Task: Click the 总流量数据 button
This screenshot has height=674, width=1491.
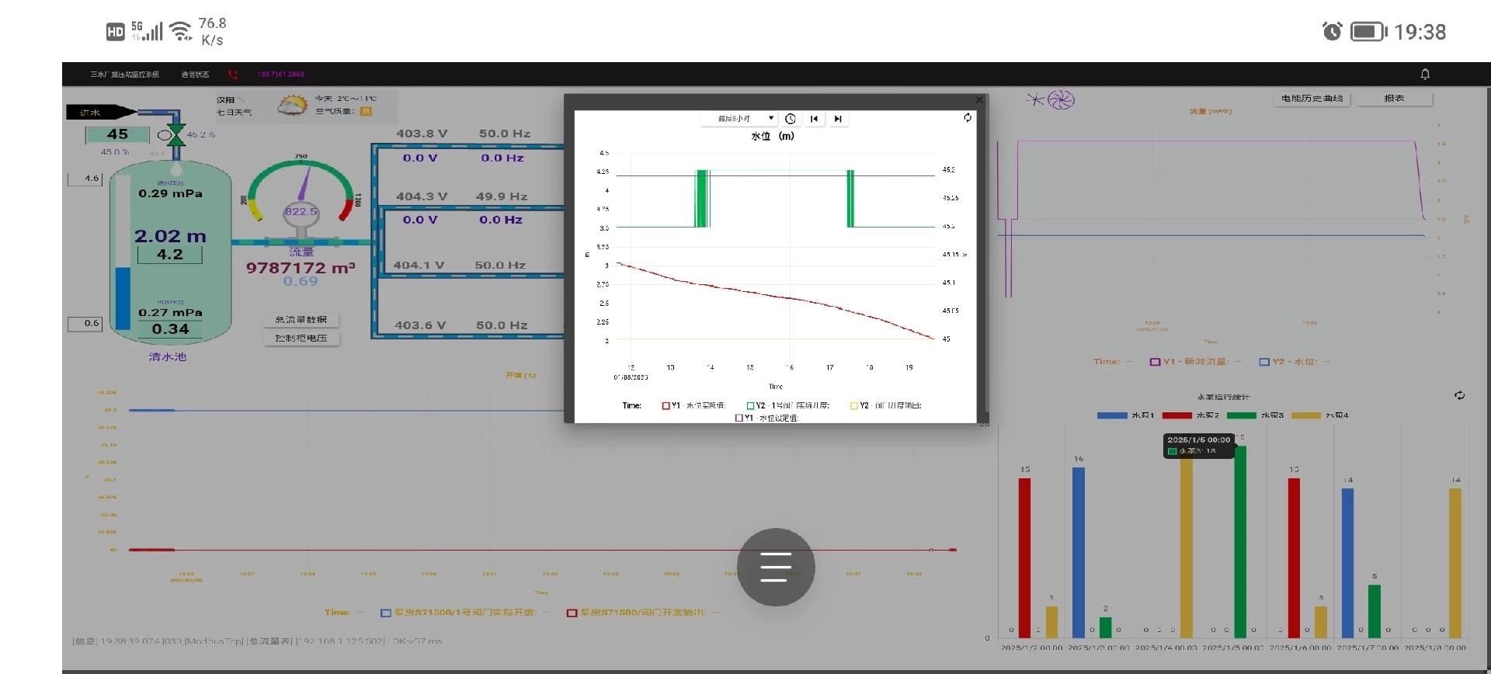Action: pyautogui.click(x=301, y=320)
